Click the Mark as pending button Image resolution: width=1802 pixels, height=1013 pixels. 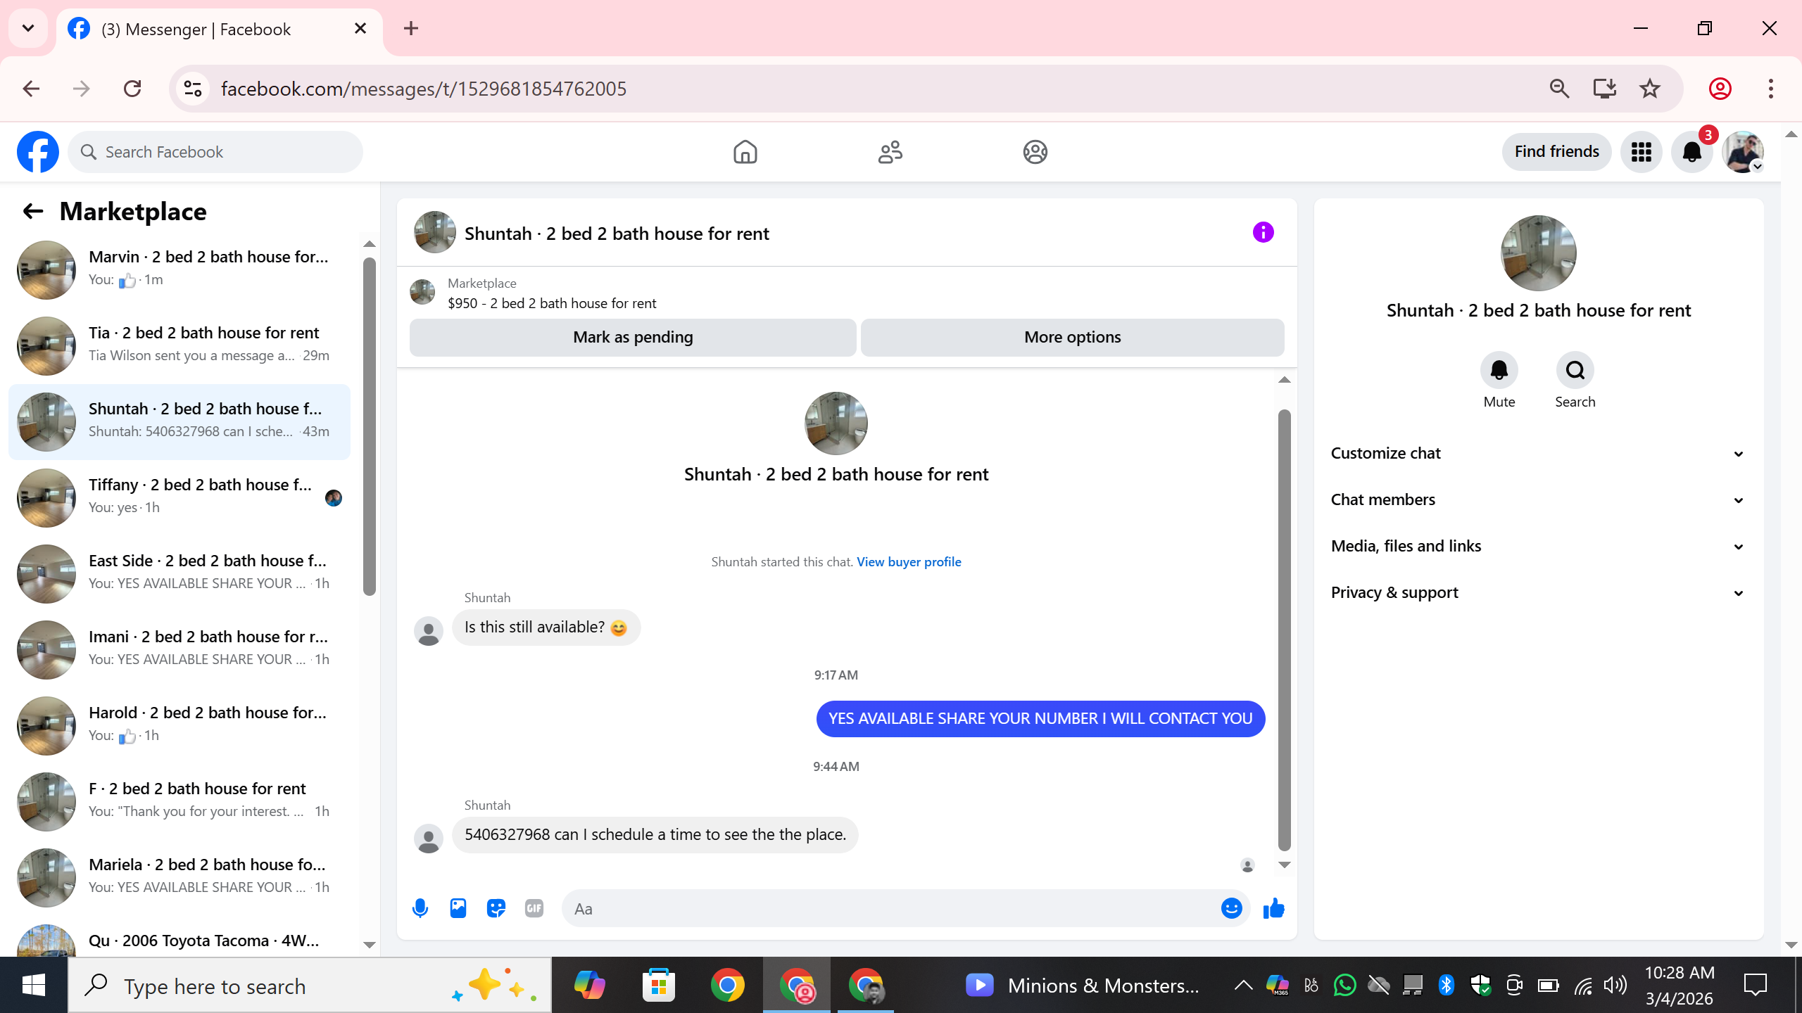tap(632, 337)
